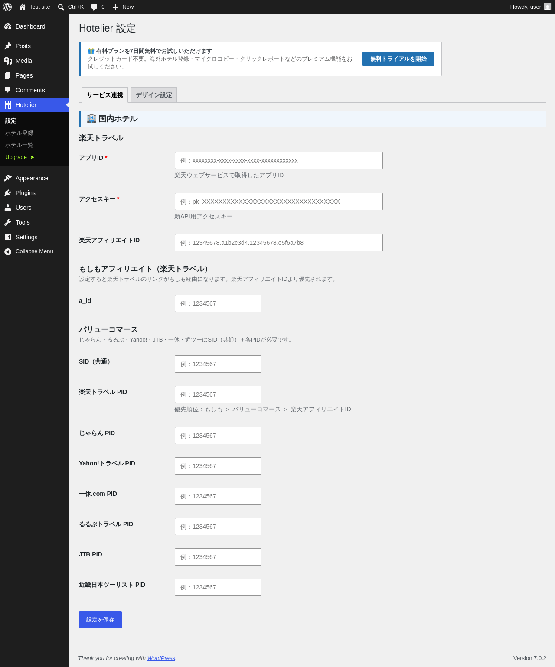Focus the 近畿日本ツーリスト PID input field
Screen dimensions: 555x667
click(218, 587)
